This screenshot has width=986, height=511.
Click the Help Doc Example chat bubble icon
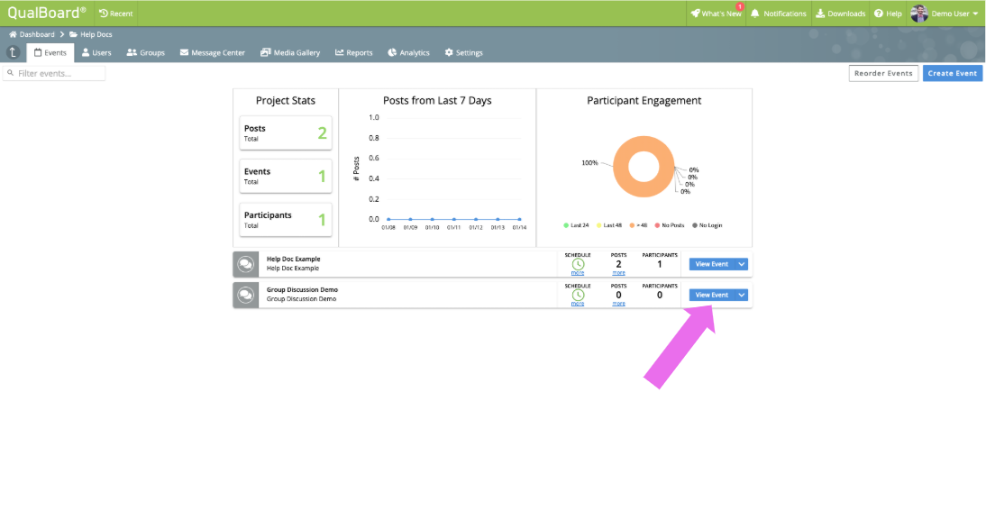[246, 264]
